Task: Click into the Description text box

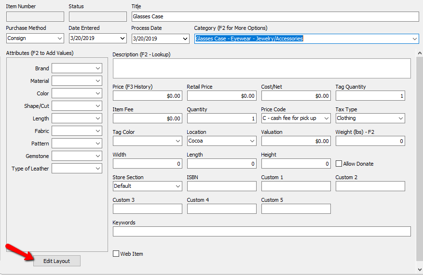Action: pos(262,68)
